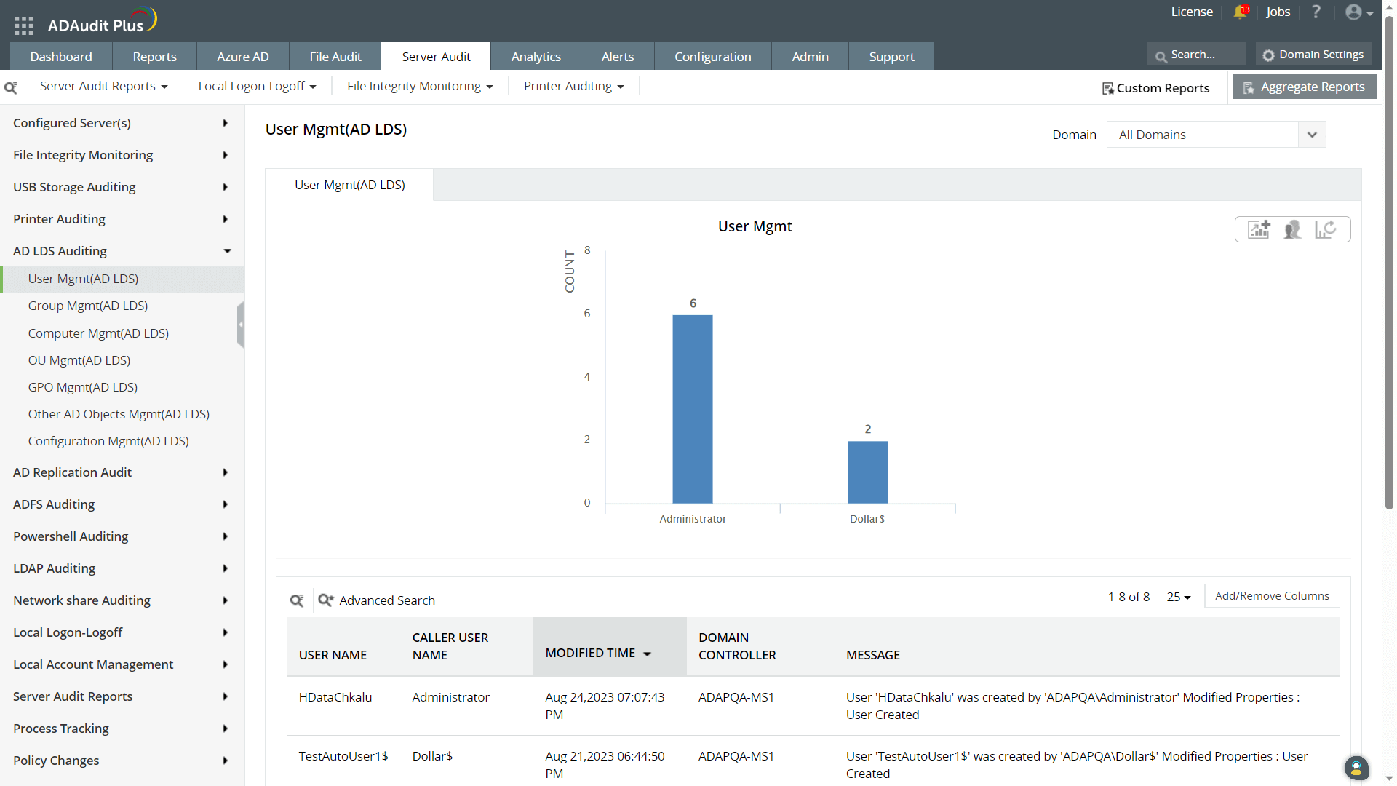This screenshot has width=1397, height=786.
Task: Open the apps grid icon
Action: [x=24, y=25]
